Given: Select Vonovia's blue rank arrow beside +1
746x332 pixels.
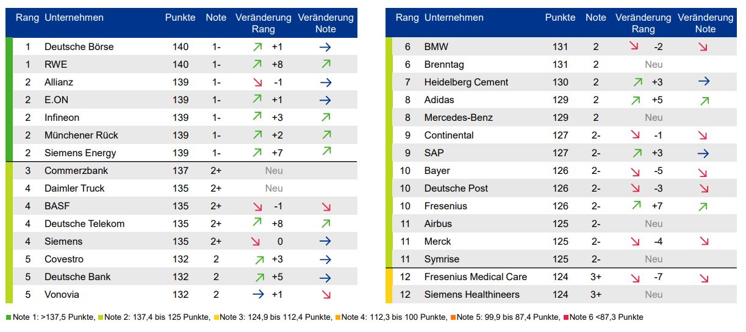Looking at the screenshot, I should pos(257,294).
